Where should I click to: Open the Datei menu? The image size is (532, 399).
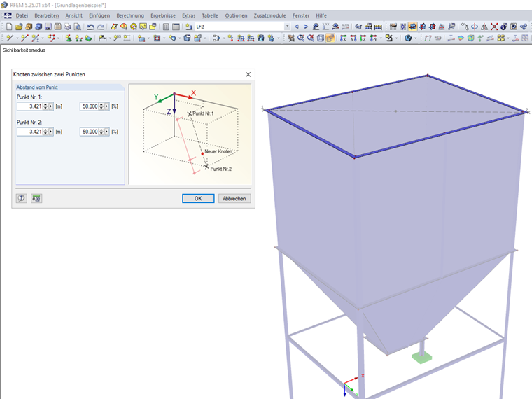pyautogui.click(x=22, y=15)
